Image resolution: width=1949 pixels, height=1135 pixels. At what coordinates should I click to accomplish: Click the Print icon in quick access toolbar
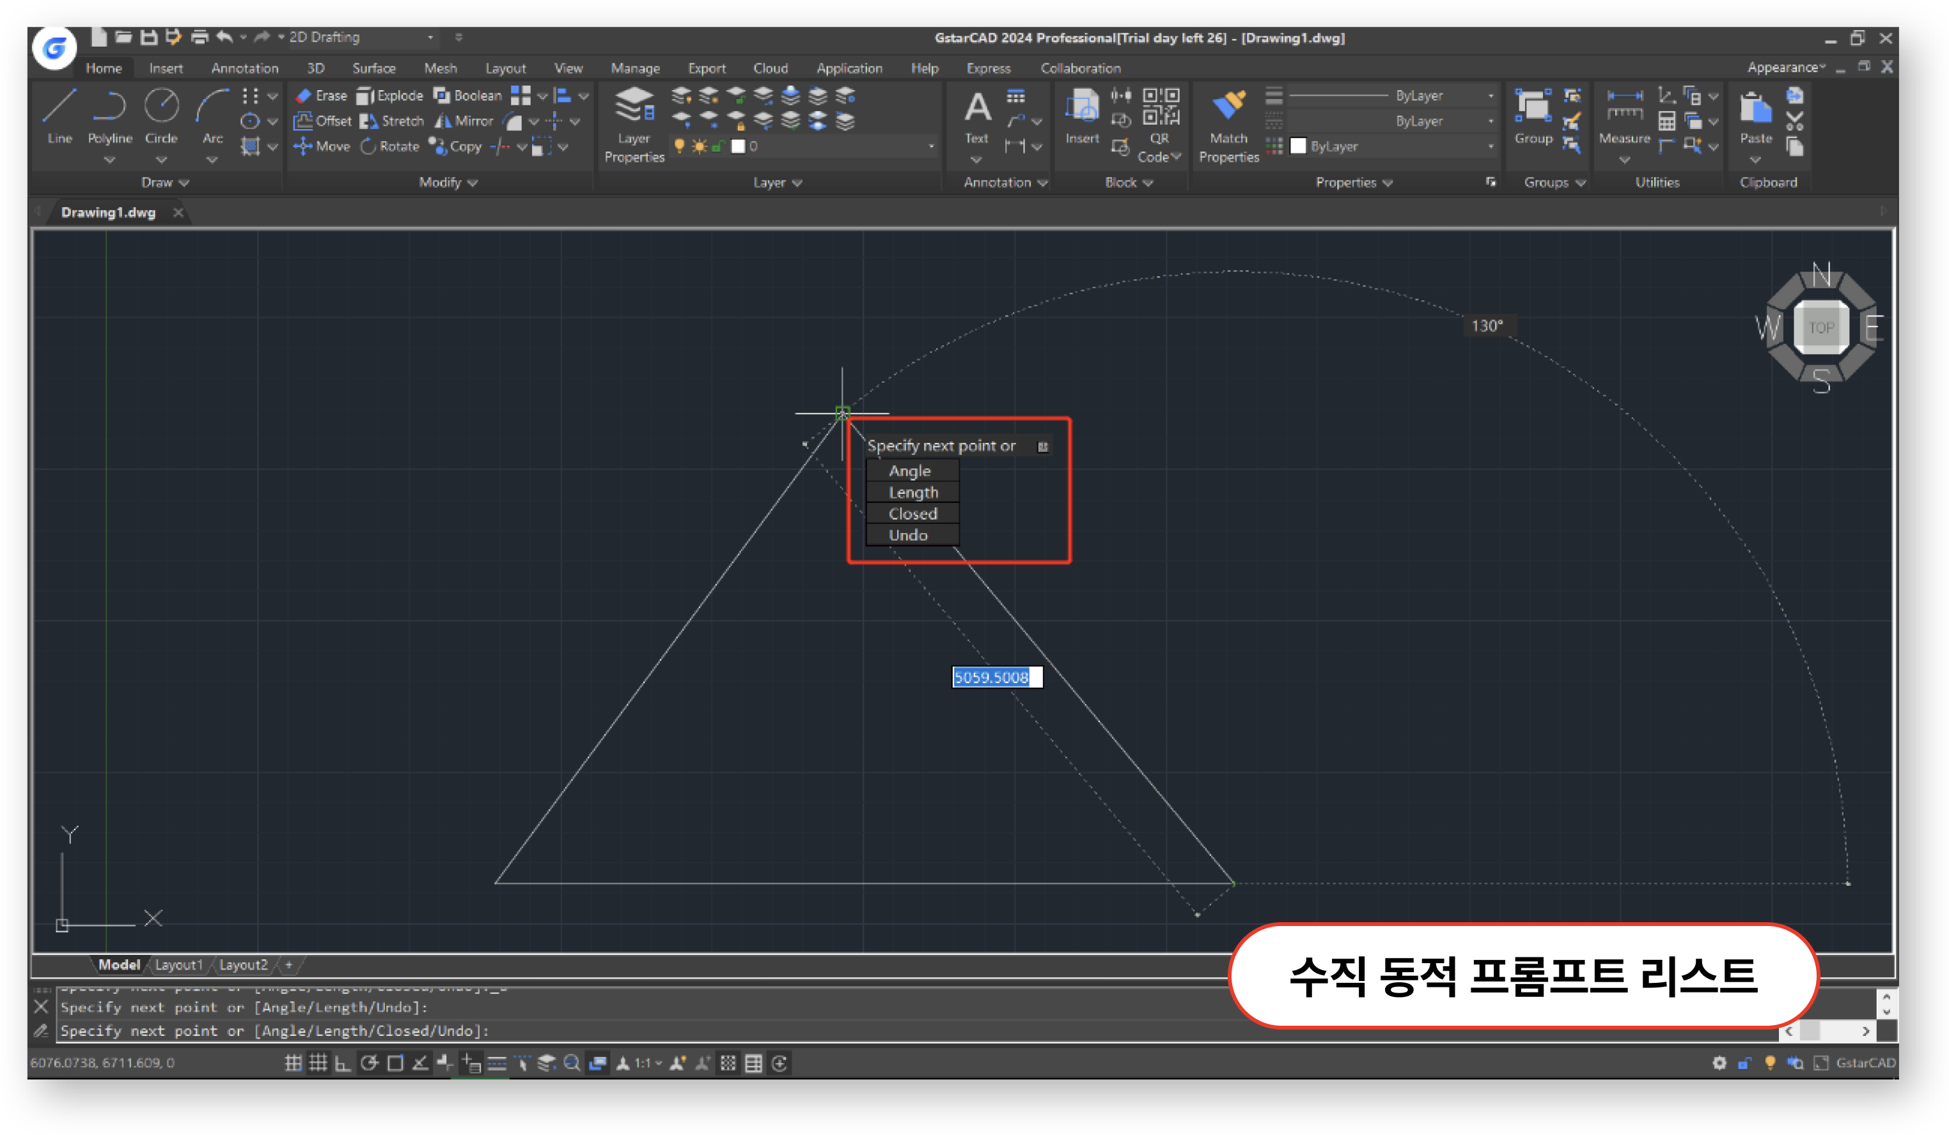(x=200, y=36)
